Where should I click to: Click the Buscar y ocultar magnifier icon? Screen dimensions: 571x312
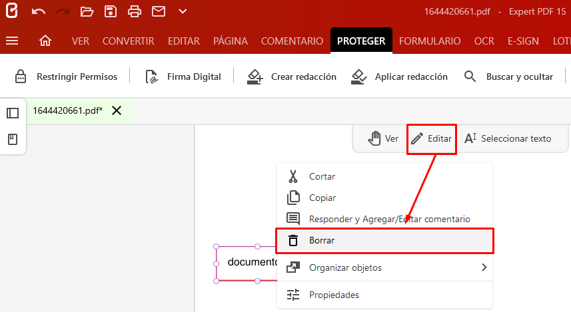tap(470, 77)
